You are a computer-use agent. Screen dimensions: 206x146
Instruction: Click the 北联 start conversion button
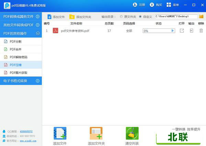pos(178,138)
